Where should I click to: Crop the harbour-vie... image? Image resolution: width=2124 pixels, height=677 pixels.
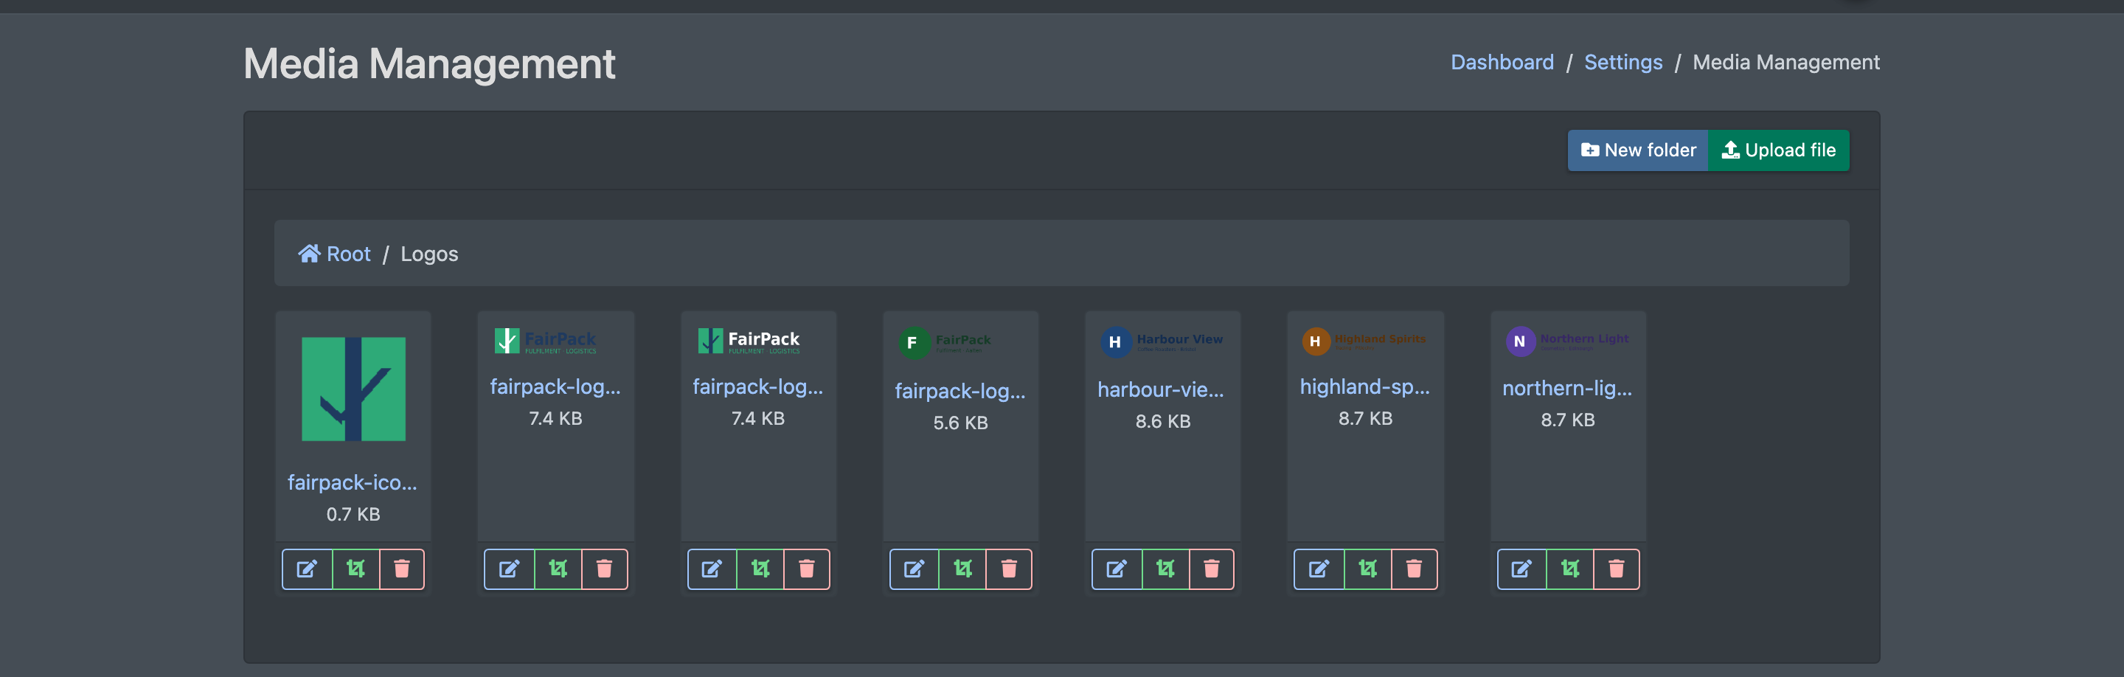[x=1165, y=569]
